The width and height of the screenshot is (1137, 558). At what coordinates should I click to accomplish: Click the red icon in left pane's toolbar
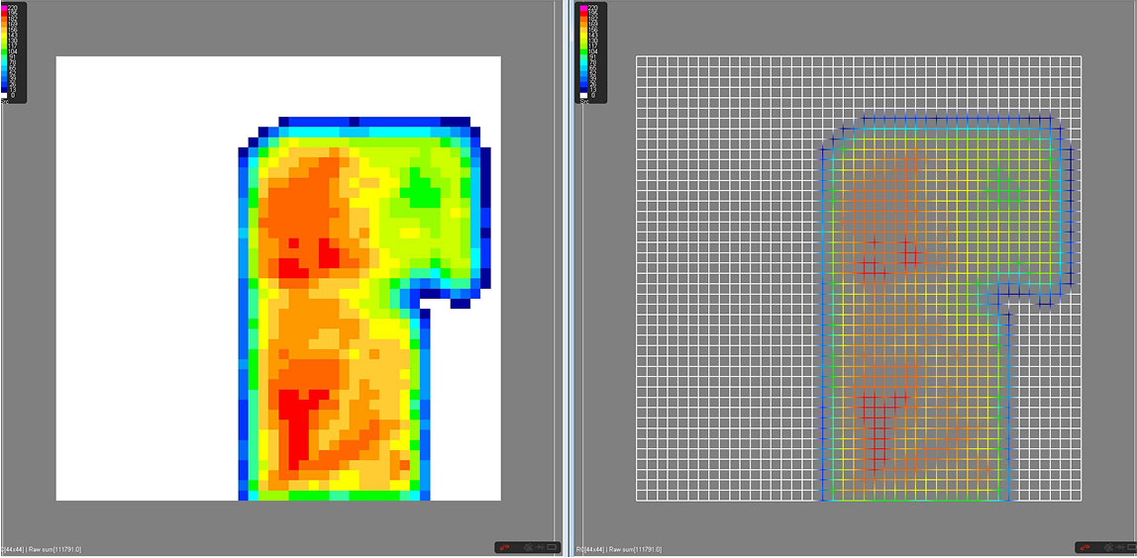504,547
